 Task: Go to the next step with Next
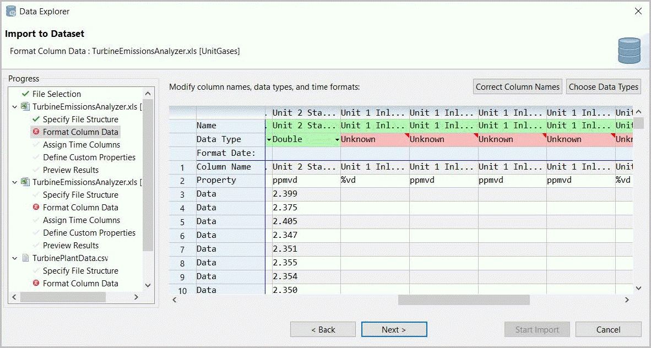tap(394, 329)
